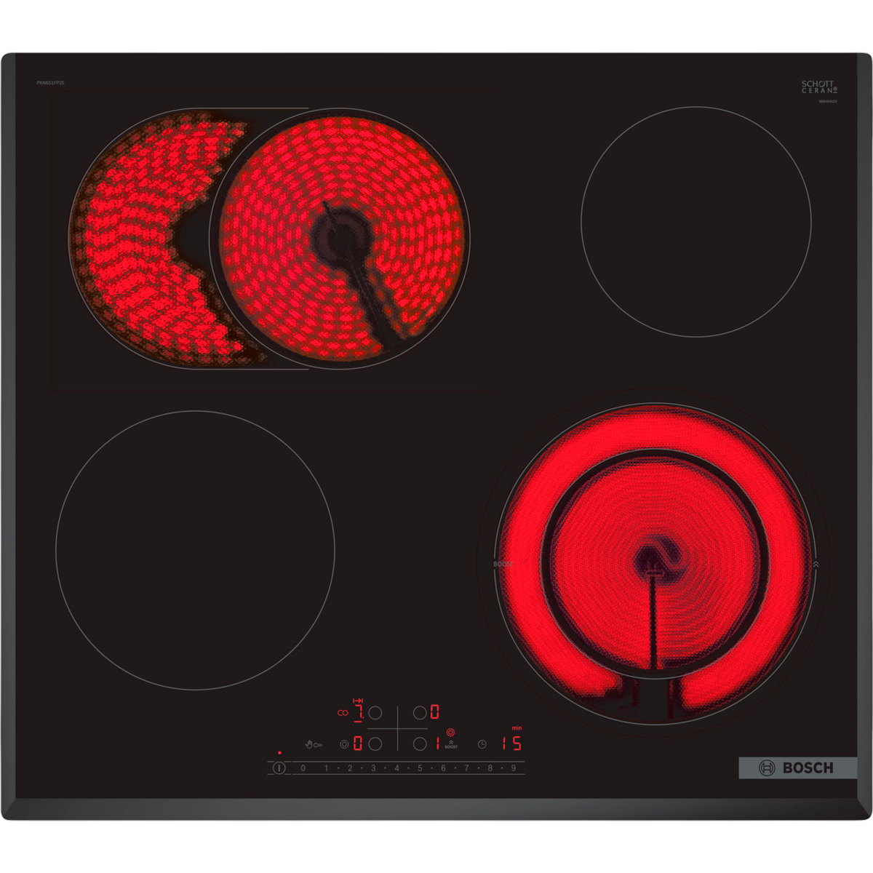Tap the frying sensor arrow icon above 7
This screenshot has height=873, width=873.
(357, 700)
